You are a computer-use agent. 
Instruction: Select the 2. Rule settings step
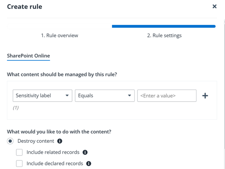[x=164, y=36]
